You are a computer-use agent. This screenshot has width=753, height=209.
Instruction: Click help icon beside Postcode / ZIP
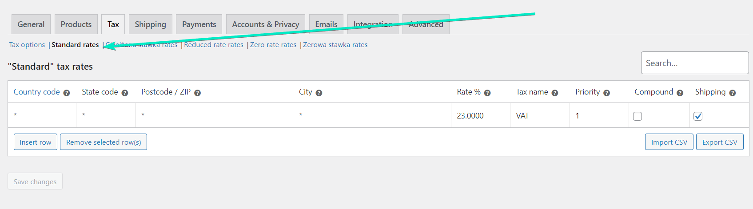pos(198,93)
